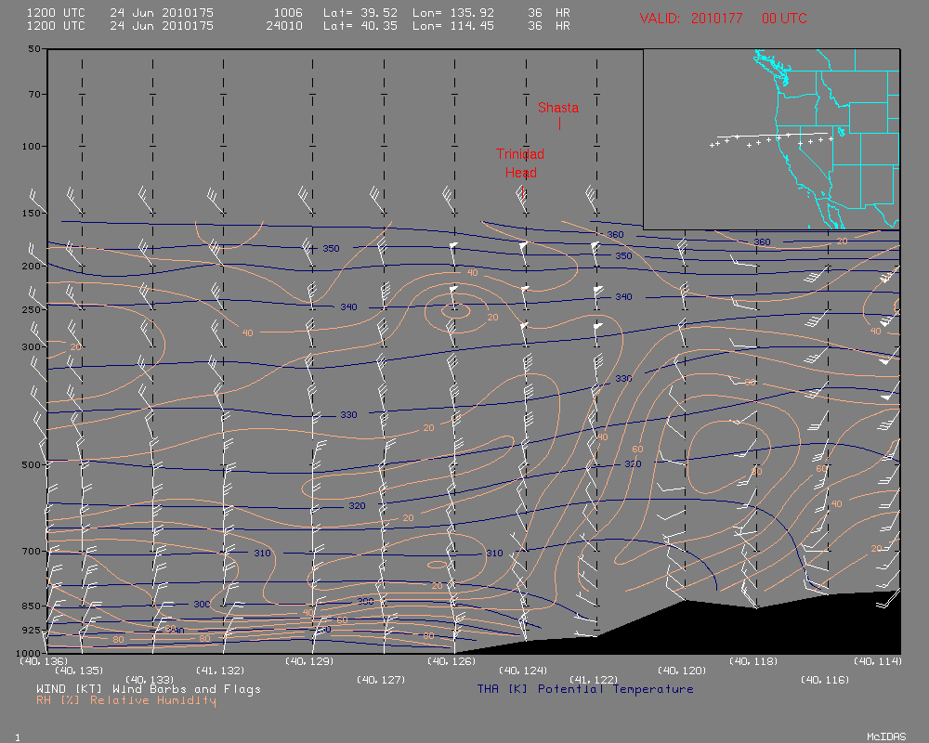
Task: Click station number 24010 in the header
Action: tap(284, 26)
